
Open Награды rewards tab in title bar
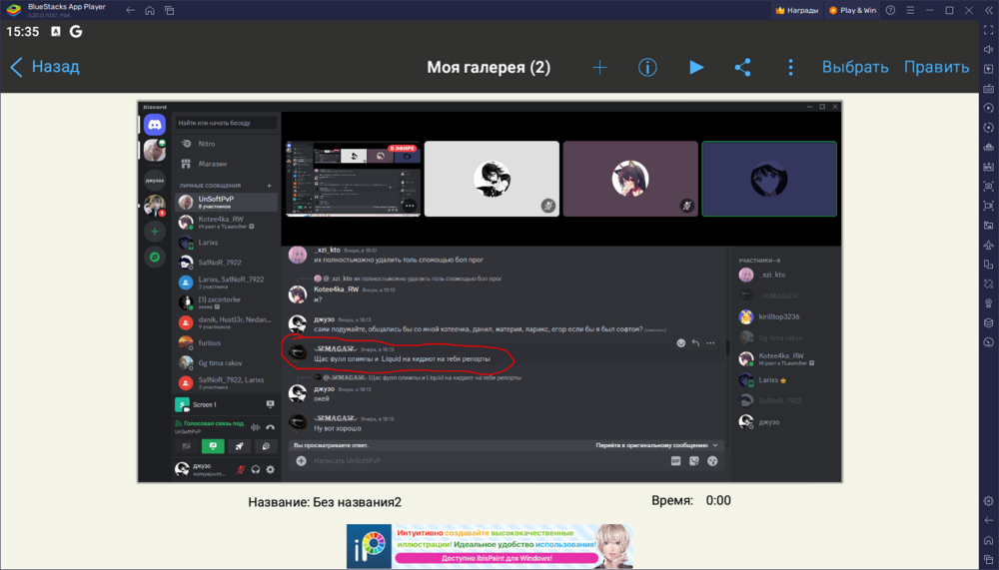pyautogui.click(x=797, y=10)
